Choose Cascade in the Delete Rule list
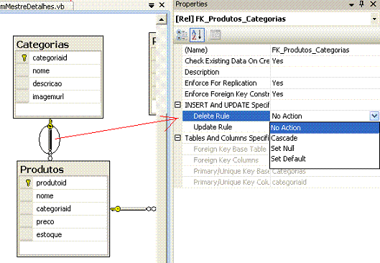380x263 pixels. [x=325, y=138]
